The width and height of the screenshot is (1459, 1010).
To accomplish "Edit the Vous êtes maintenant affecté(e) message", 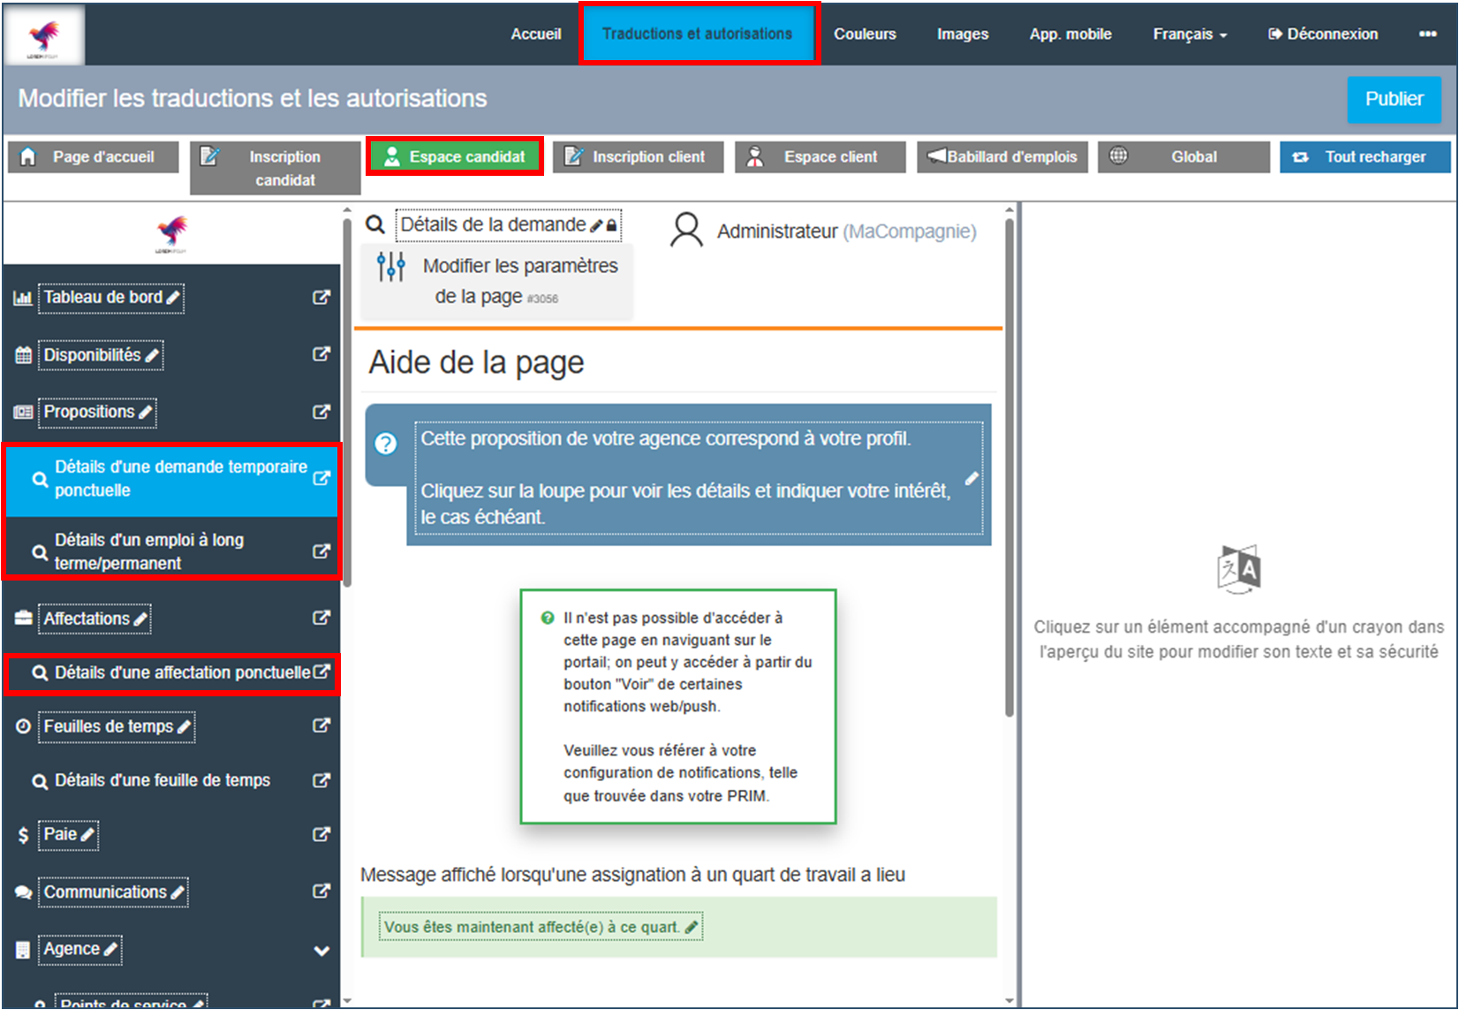I will pos(692,927).
